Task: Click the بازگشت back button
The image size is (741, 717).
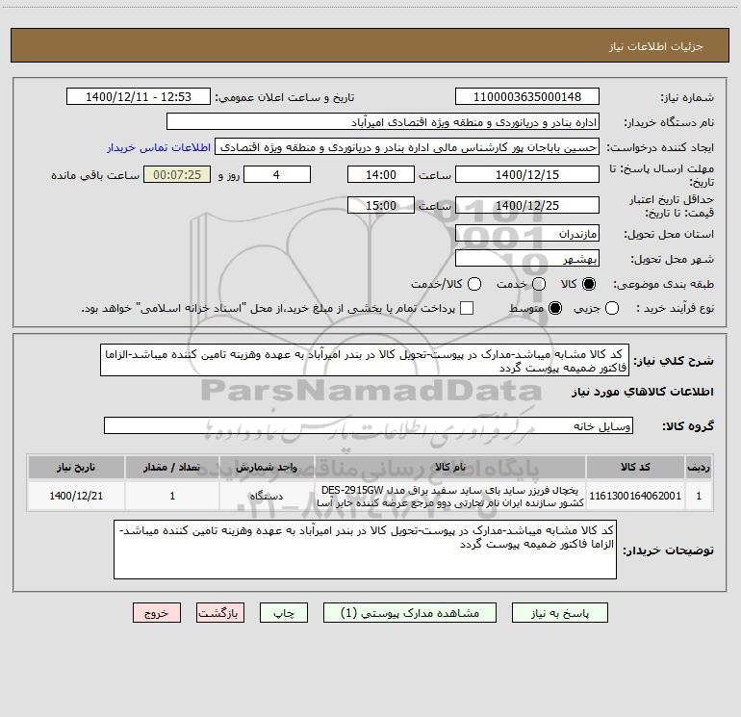Action: click(220, 613)
